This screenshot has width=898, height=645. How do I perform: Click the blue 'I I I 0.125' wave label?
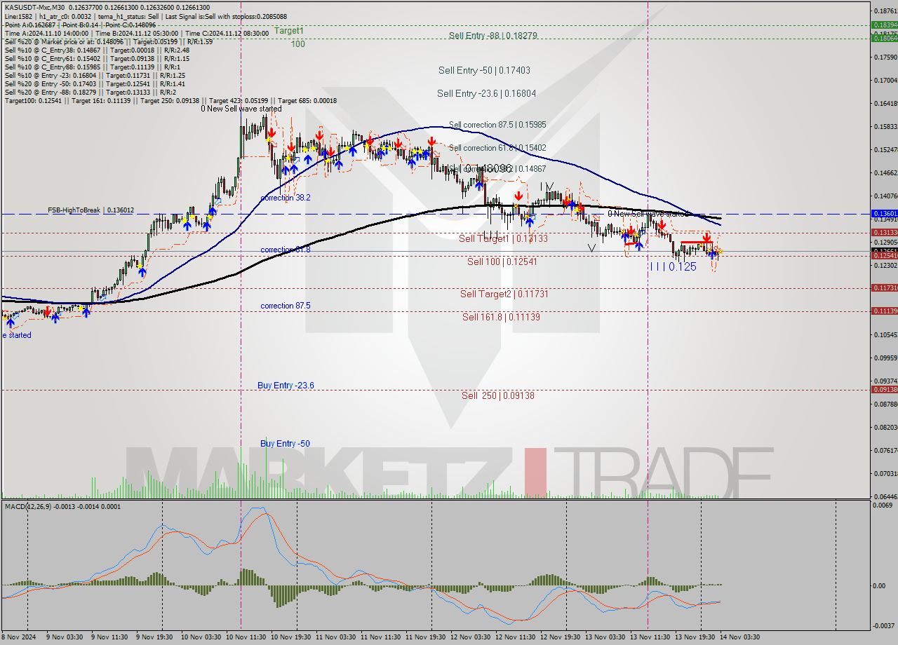673,266
